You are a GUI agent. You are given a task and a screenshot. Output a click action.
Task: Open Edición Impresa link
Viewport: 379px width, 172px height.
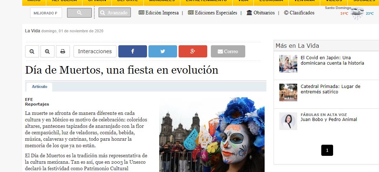(158, 13)
